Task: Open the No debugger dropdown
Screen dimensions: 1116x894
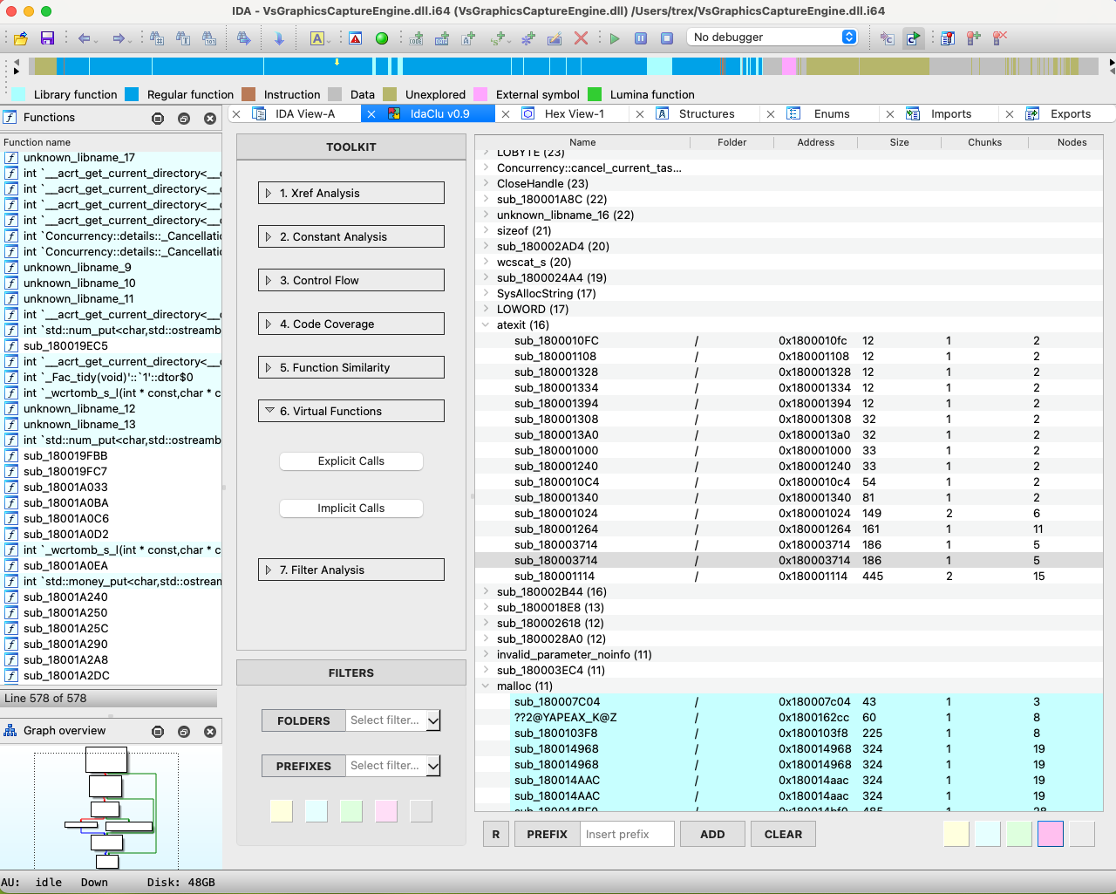Action: (773, 37)
